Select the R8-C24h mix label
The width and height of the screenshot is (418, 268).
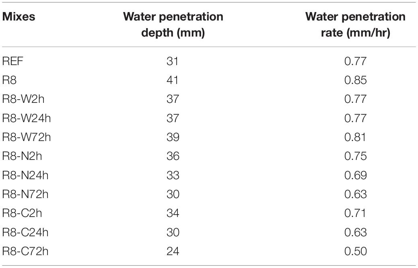click(x=25, y=232)
